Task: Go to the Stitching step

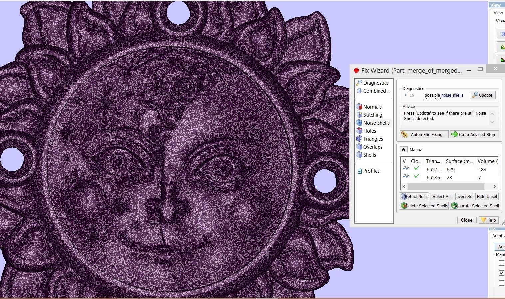Action: (369, 115)
